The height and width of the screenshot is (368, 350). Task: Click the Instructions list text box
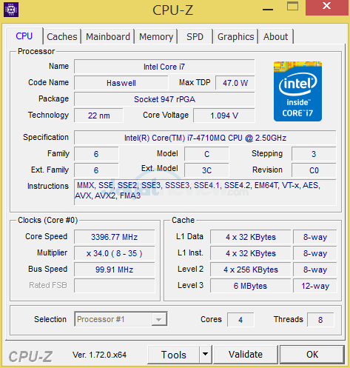pos(205,193)
